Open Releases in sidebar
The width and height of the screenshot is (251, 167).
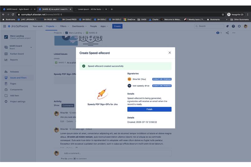point(14,72)
